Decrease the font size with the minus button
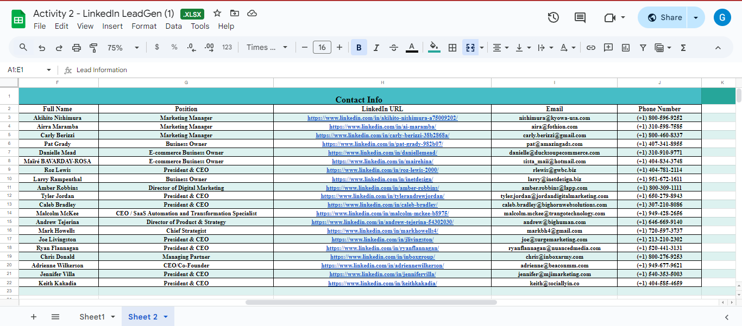Viewport: 742px width, 326px height. coord(305,47)
